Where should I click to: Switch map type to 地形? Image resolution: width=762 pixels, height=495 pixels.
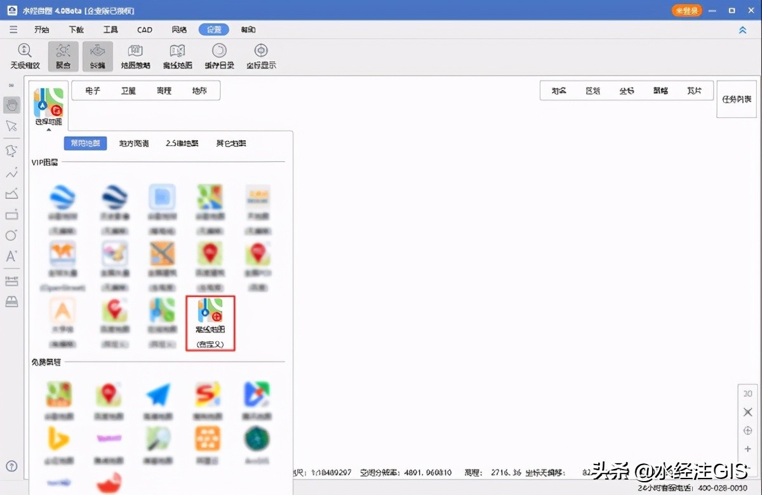point(199,91)
